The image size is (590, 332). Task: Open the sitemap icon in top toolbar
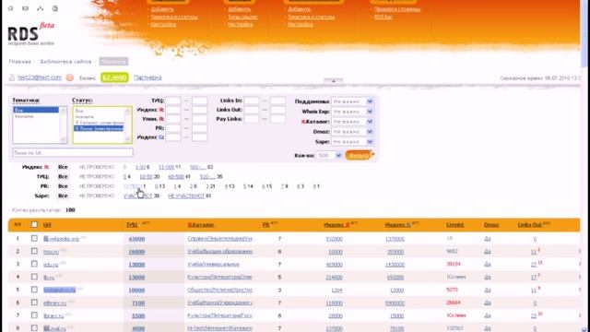[41, 8]
